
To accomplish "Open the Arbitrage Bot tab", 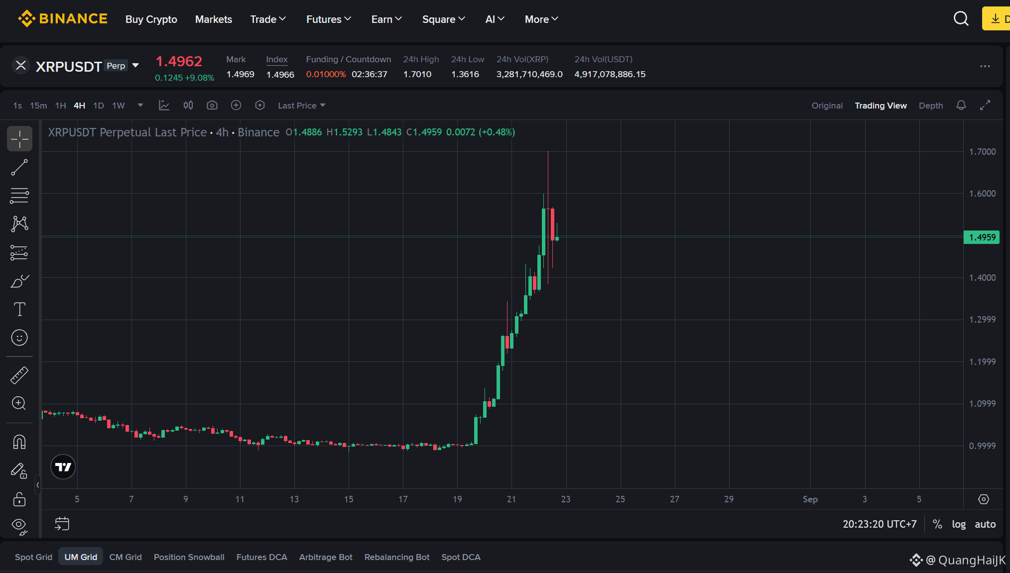I will click(326, 557).
